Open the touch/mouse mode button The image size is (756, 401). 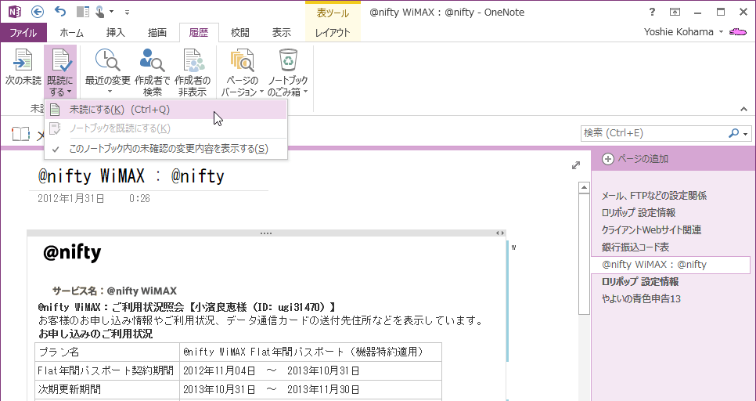click(100, 12)
